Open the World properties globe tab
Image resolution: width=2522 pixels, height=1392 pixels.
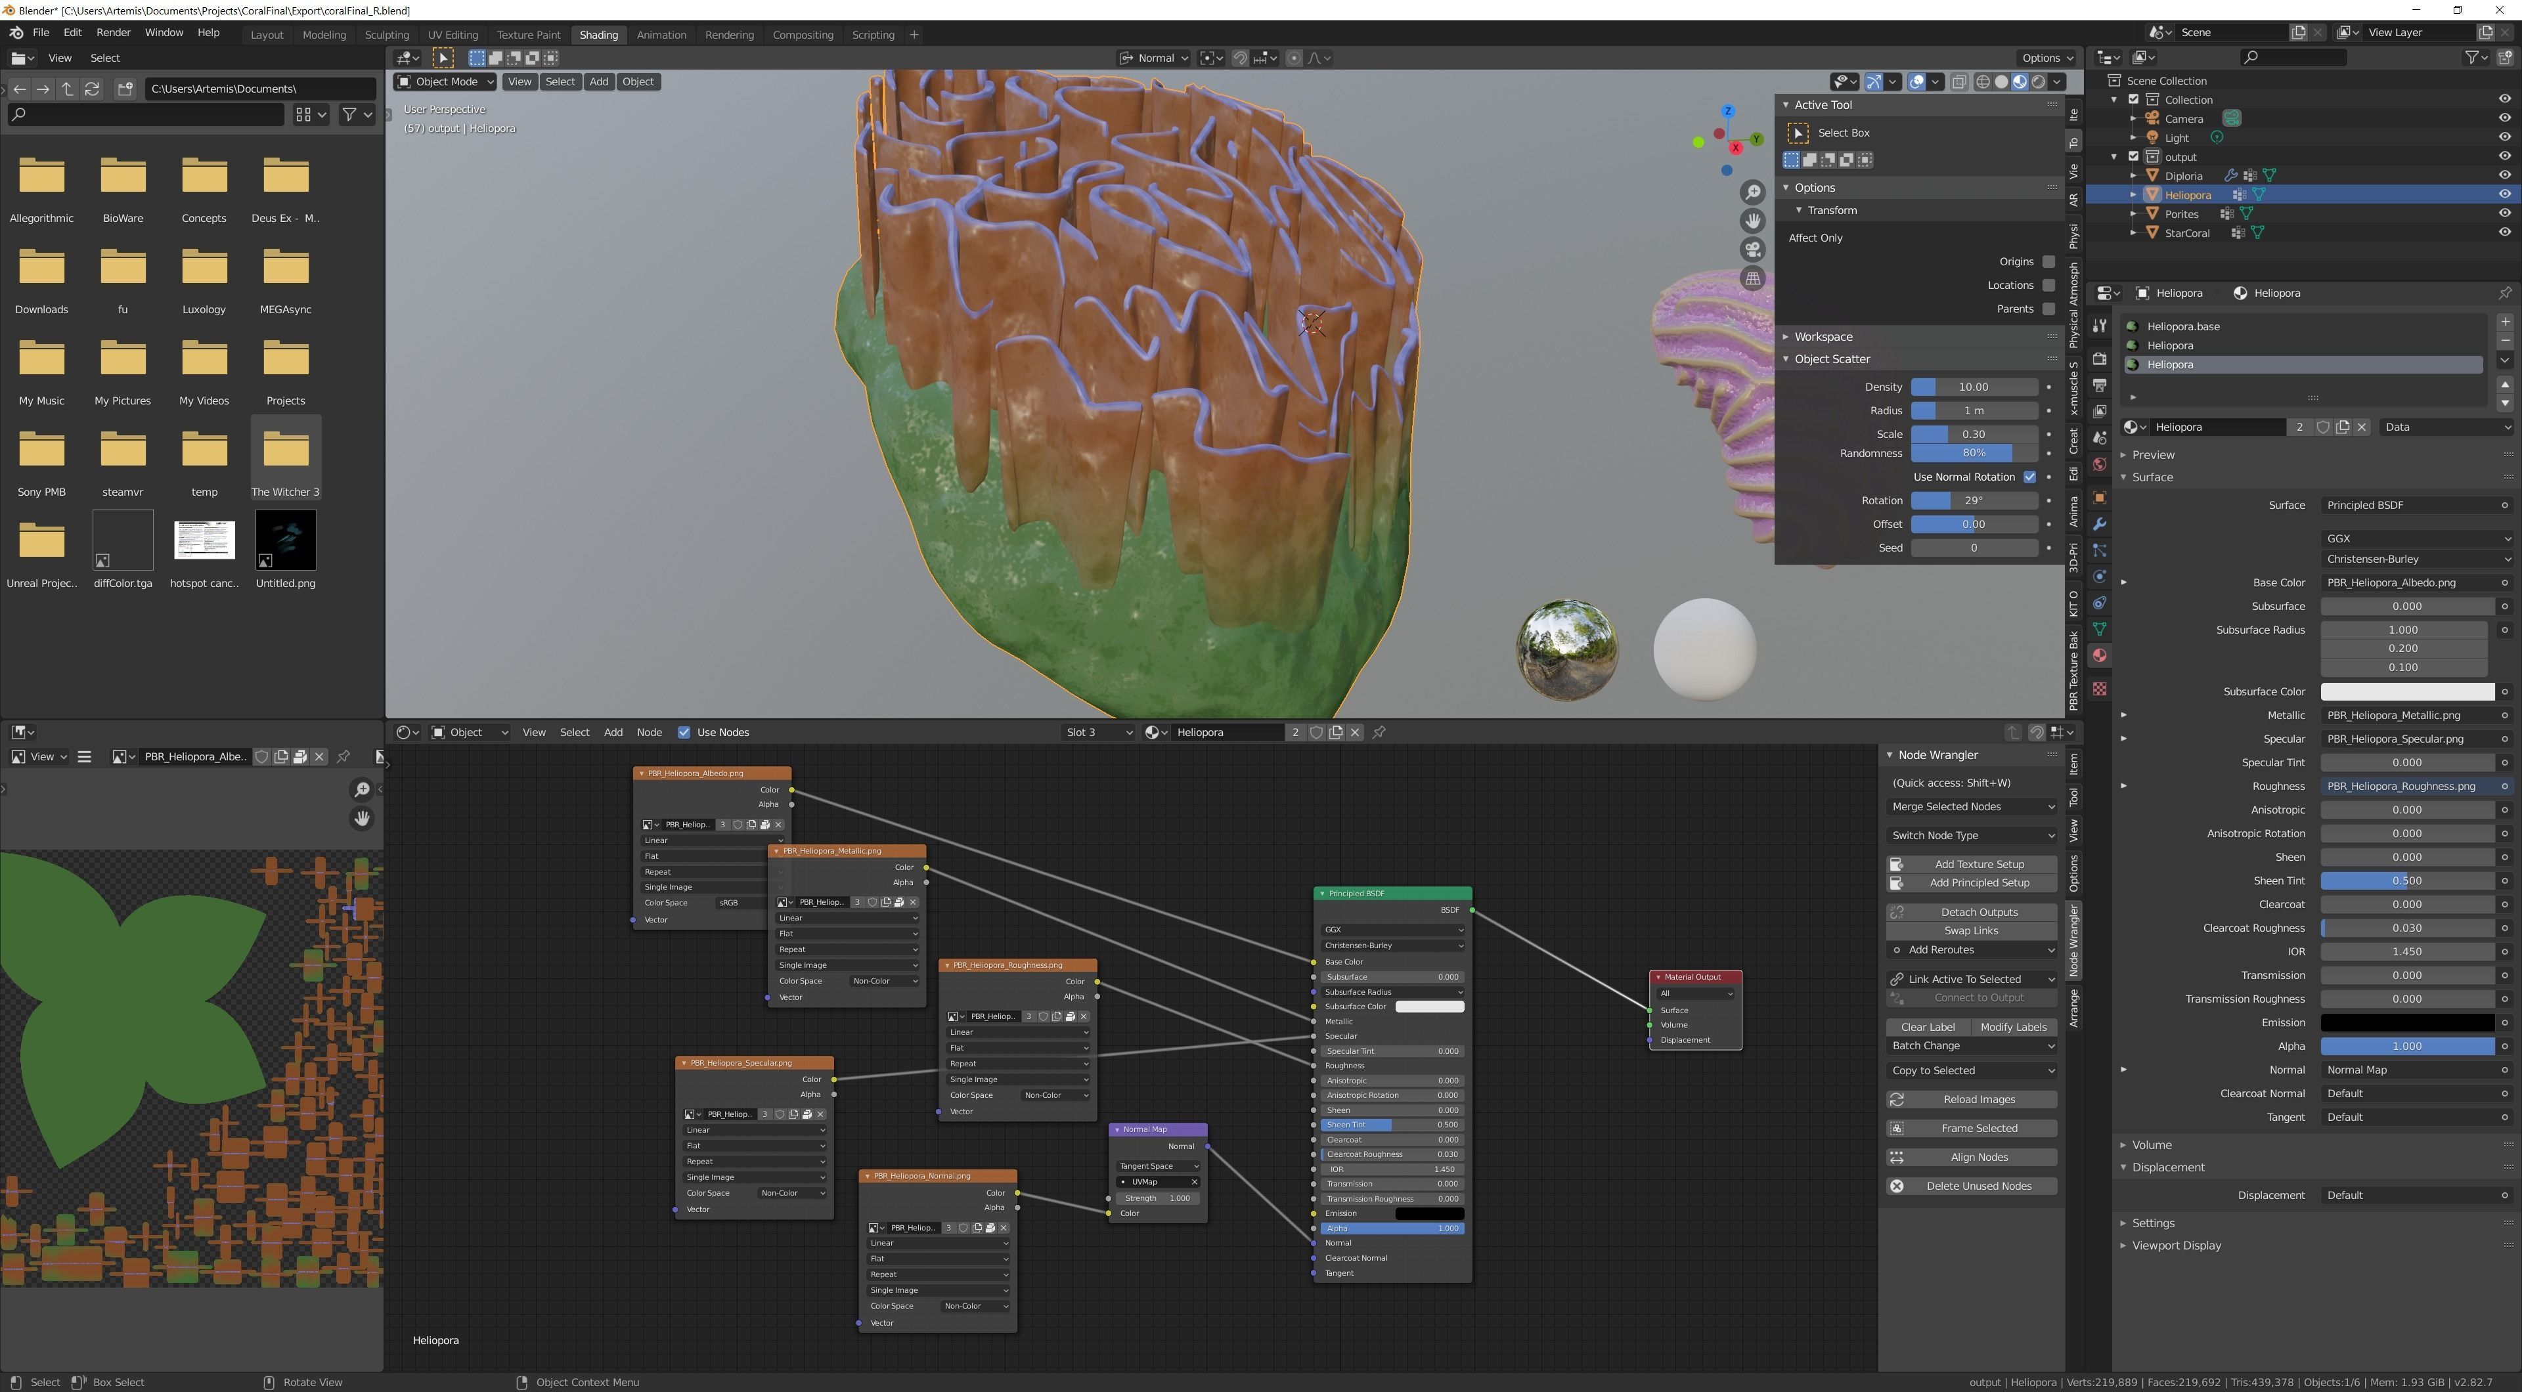pos(2099,464)
